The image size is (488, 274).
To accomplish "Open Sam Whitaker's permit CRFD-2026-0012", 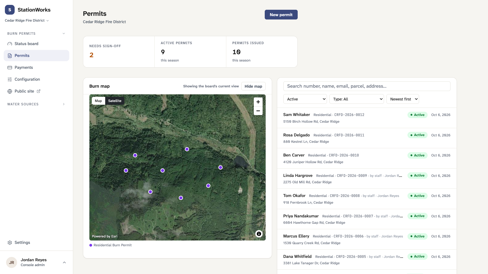I will [367, 118].
